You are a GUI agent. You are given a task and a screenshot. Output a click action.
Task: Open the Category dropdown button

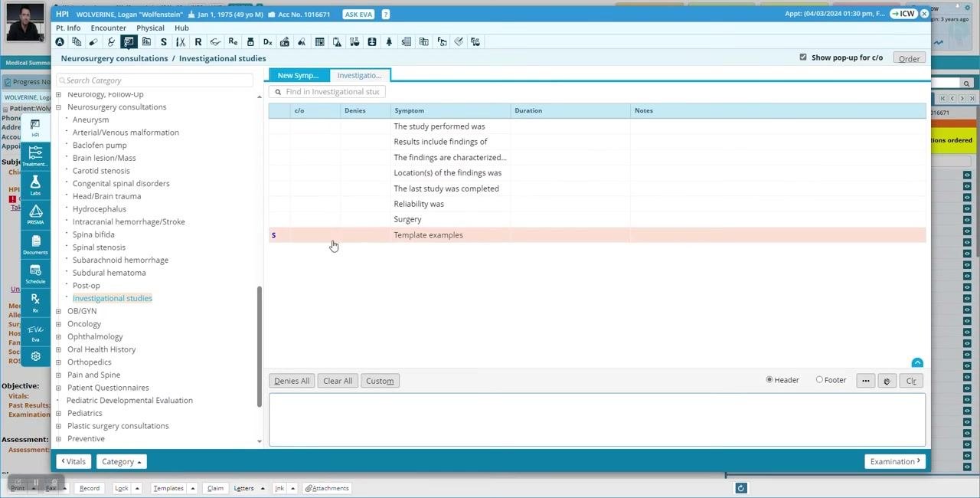pyautogui.click(x=121, y=461)
